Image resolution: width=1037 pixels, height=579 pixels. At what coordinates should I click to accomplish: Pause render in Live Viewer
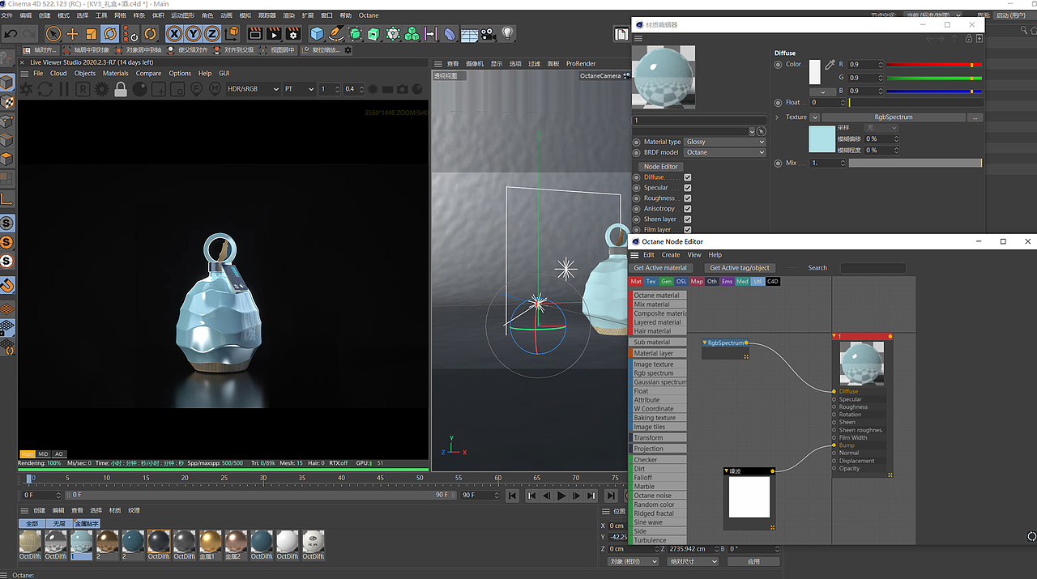point(64,89)
